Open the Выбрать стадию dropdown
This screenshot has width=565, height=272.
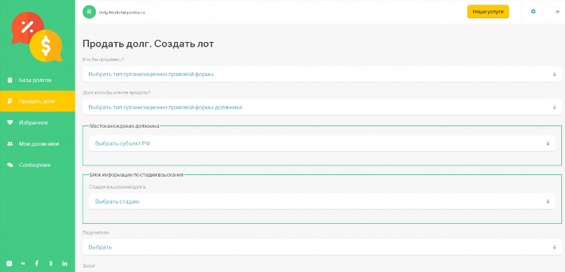(322, 201)
